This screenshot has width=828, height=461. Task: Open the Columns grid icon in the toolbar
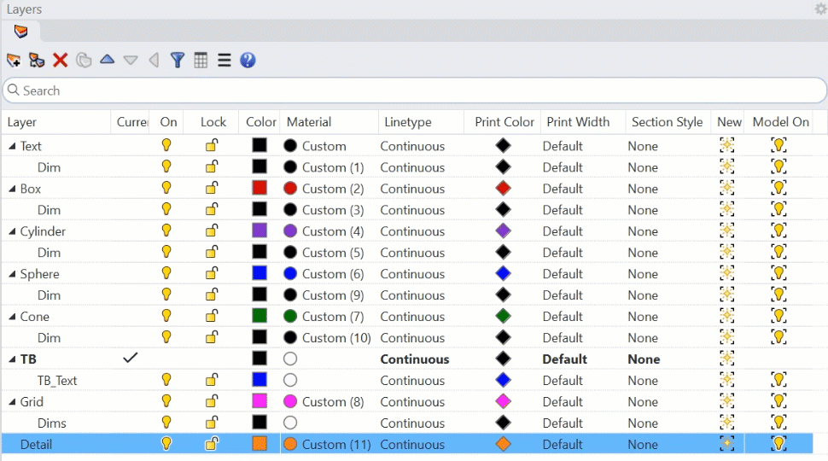tap(201, 60)
